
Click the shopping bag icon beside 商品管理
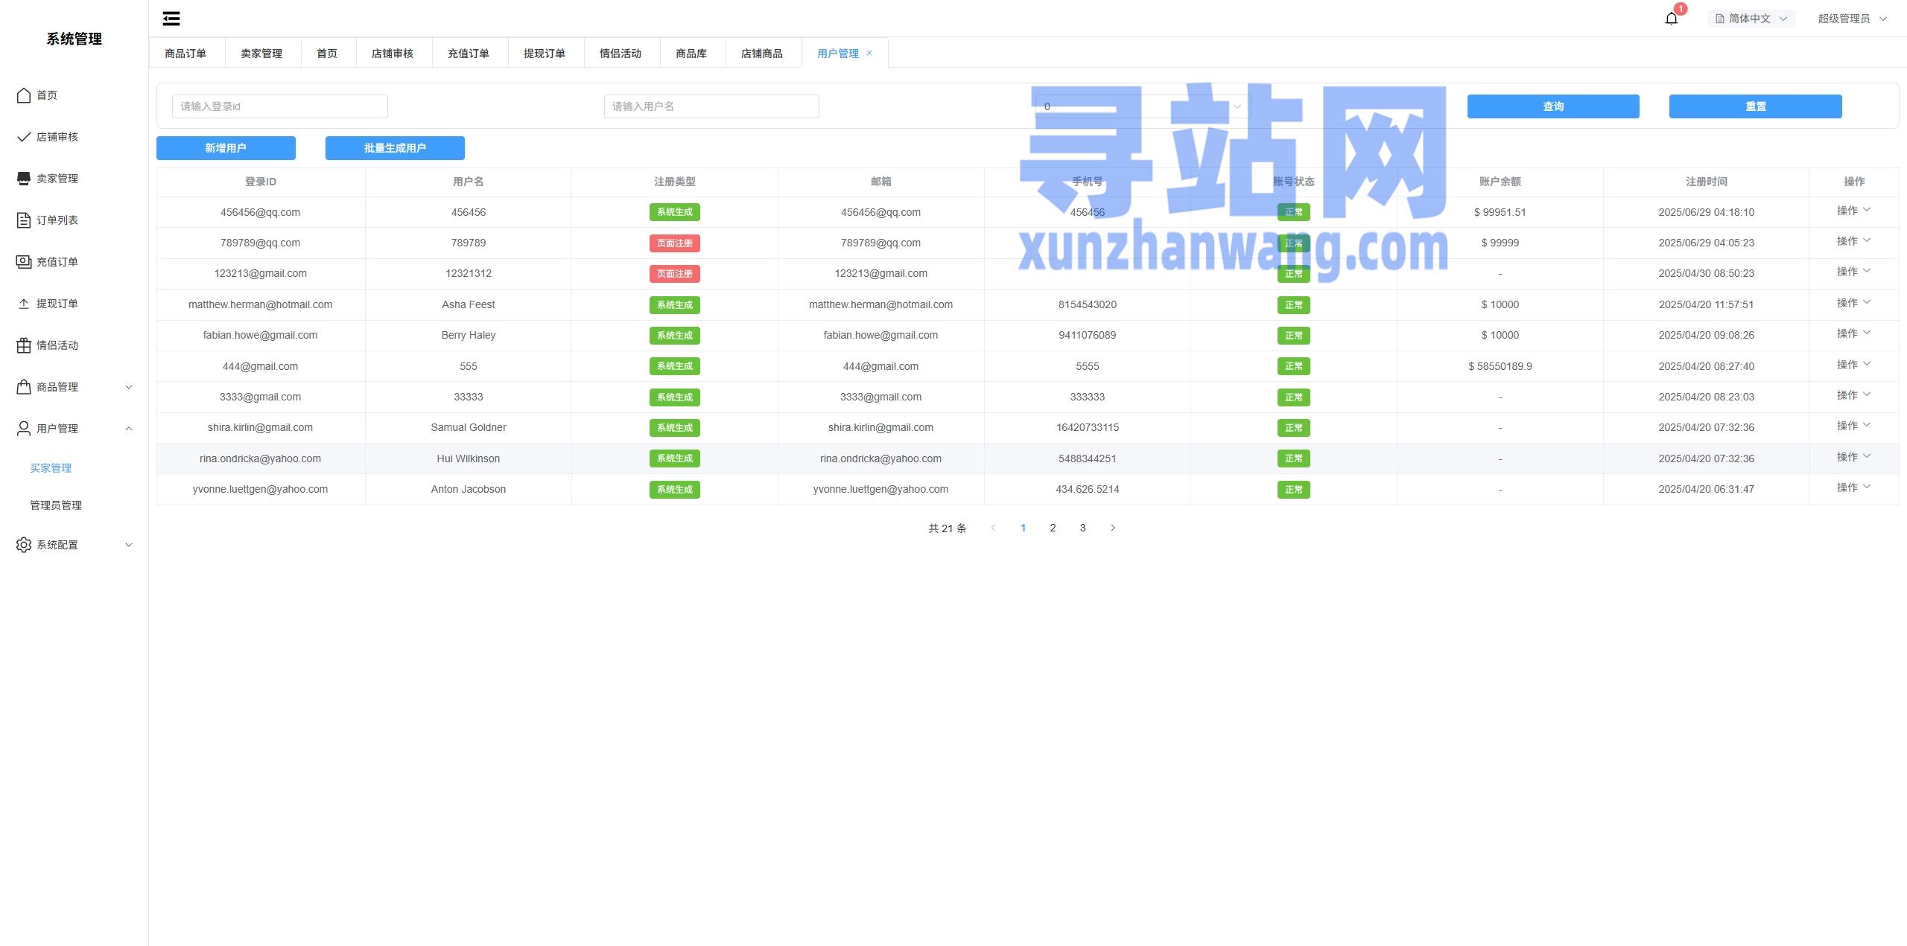24,387
